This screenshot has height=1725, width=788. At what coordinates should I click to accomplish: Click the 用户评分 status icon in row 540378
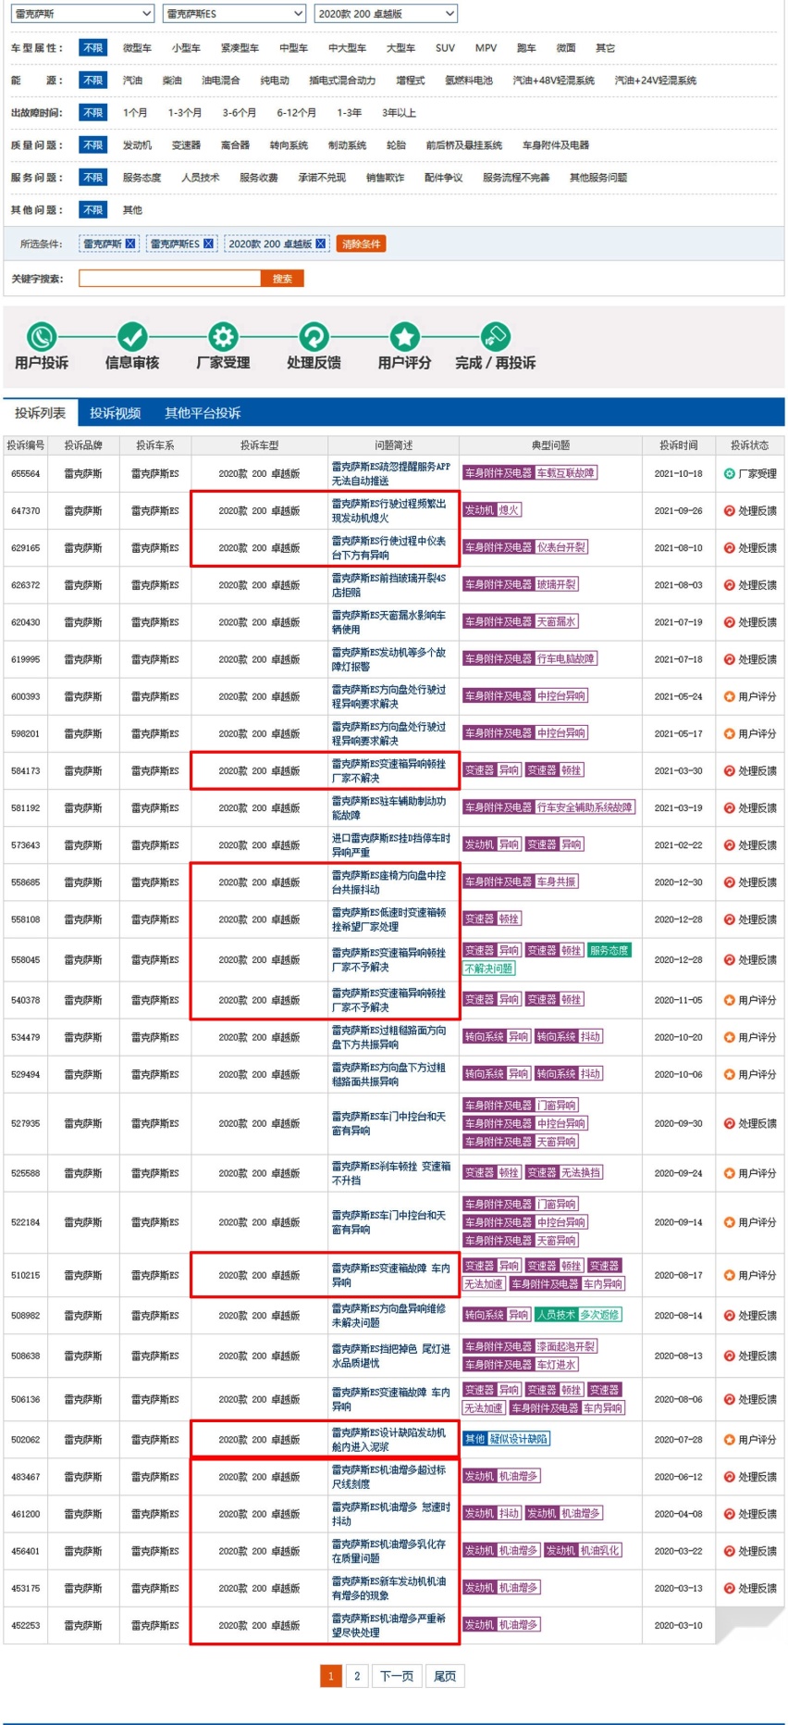[729, 1001]
